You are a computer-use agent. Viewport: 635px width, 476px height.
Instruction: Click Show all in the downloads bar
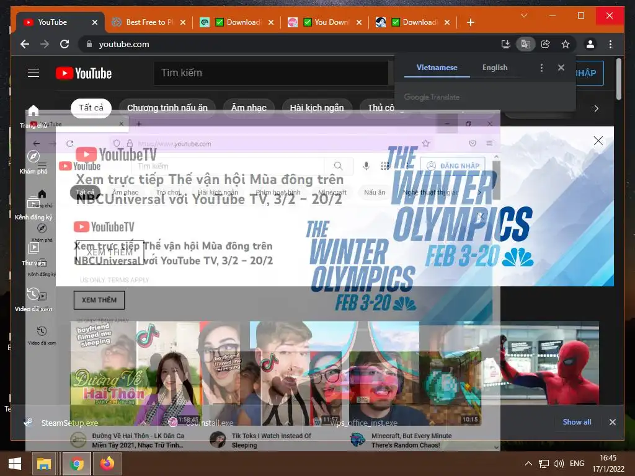pyautogui.click(x=577, y=421)
